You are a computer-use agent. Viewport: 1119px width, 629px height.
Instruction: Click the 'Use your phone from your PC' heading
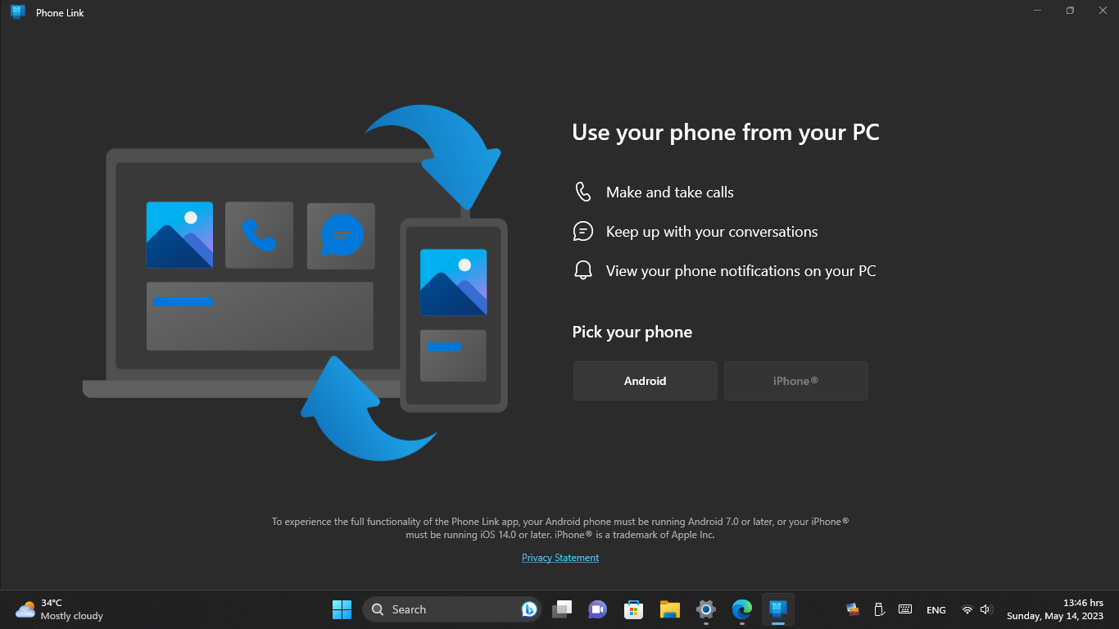(726, 133)
